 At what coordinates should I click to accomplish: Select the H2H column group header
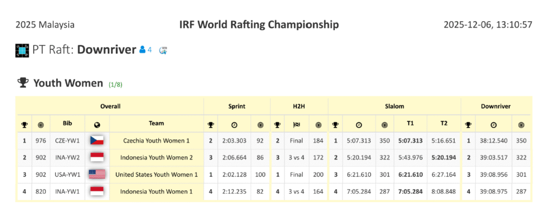pyautogui.click(x=299, y=107)
